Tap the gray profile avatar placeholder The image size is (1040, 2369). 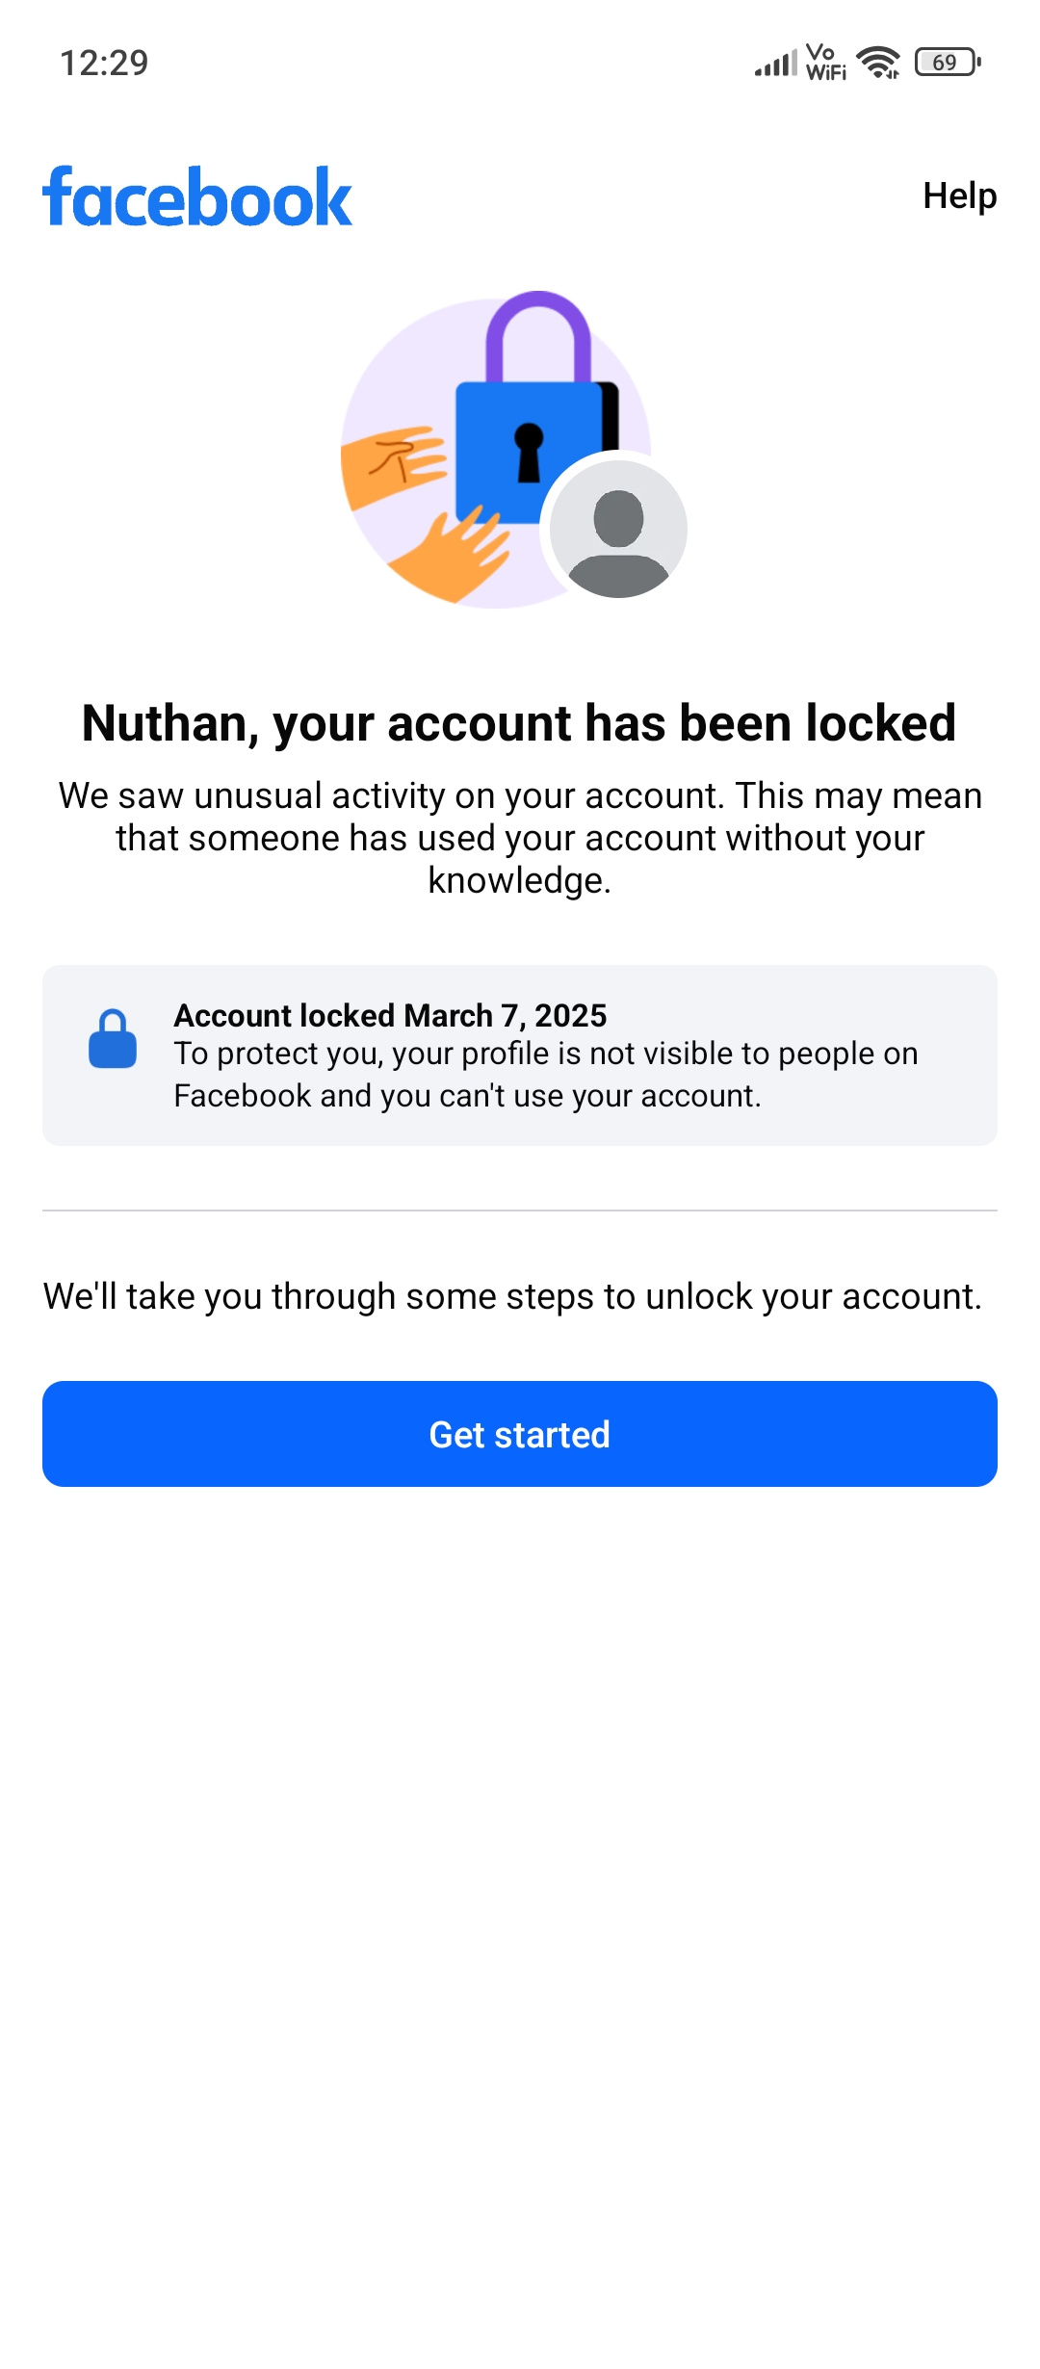click(618, 529)
